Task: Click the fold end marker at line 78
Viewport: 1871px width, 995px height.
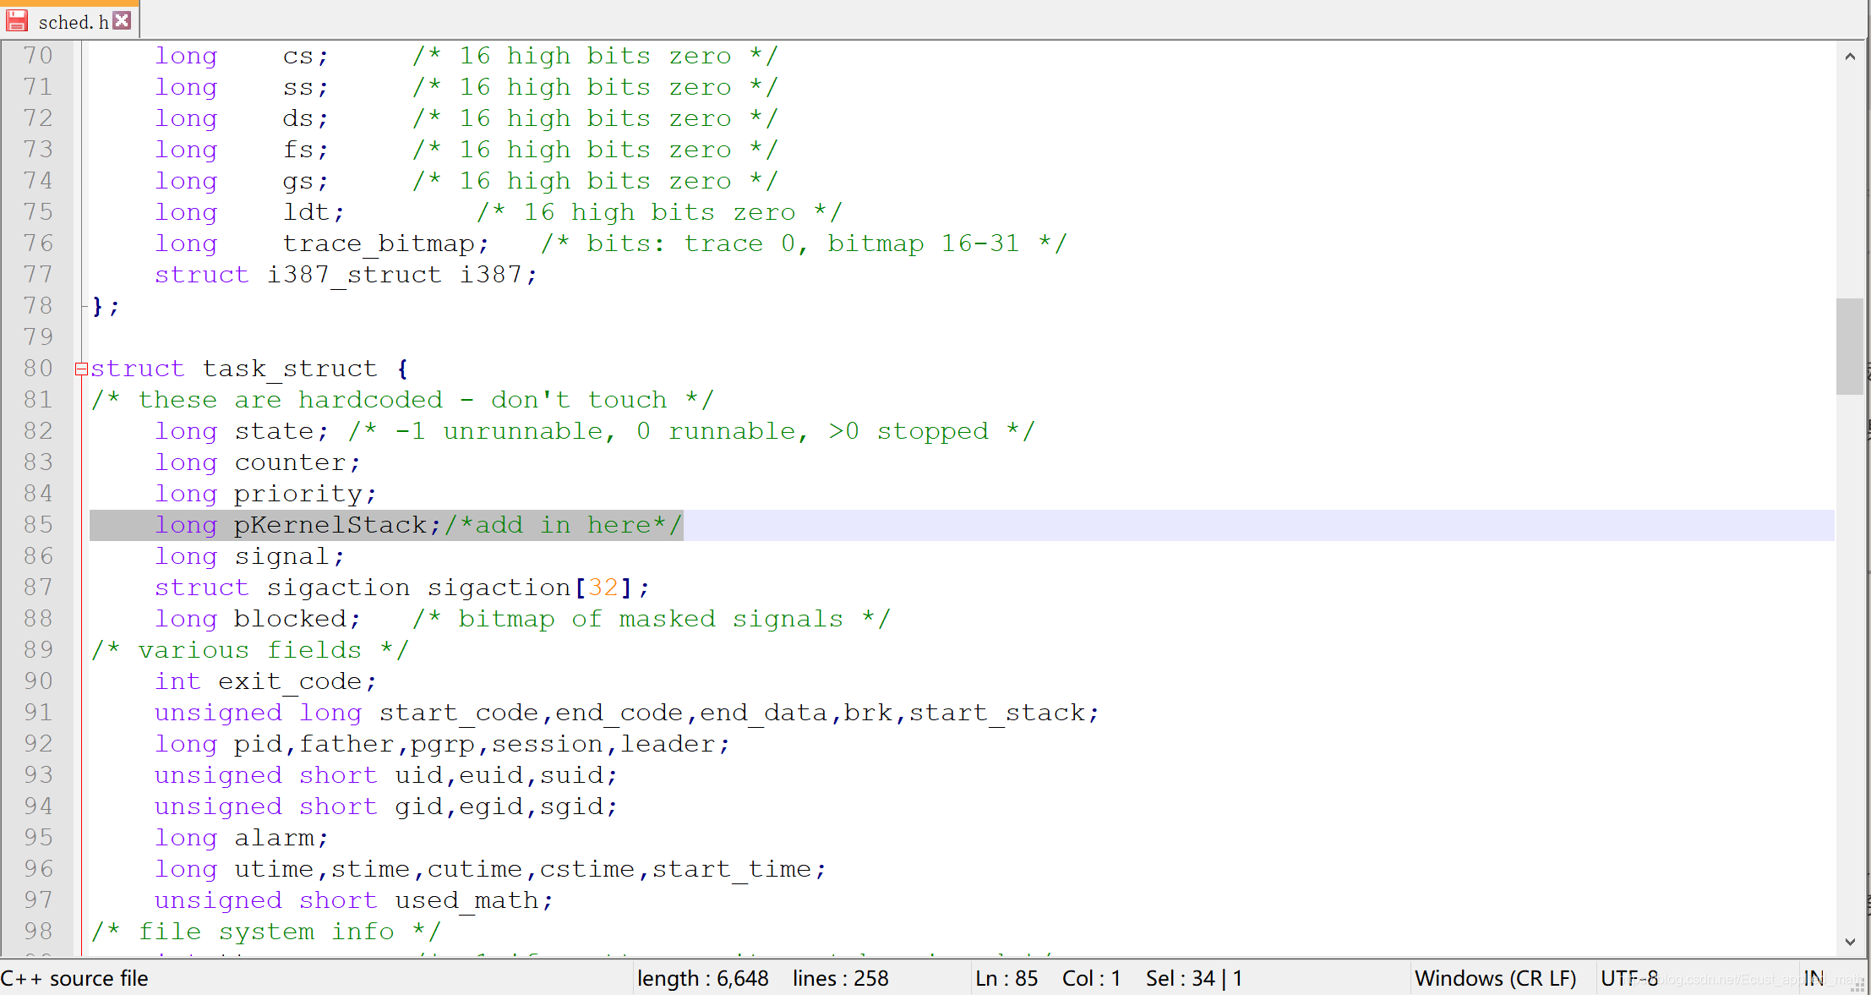Action: 84,306
